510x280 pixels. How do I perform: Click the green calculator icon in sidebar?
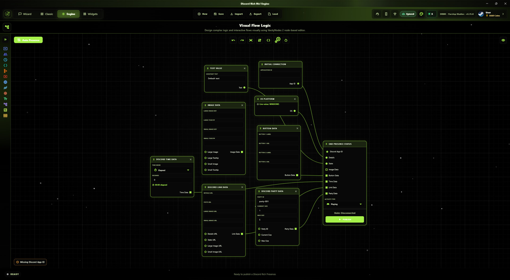click(x=5, y=110)
